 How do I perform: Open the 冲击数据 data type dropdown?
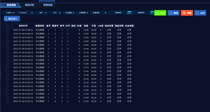click(x=69, y=13)
